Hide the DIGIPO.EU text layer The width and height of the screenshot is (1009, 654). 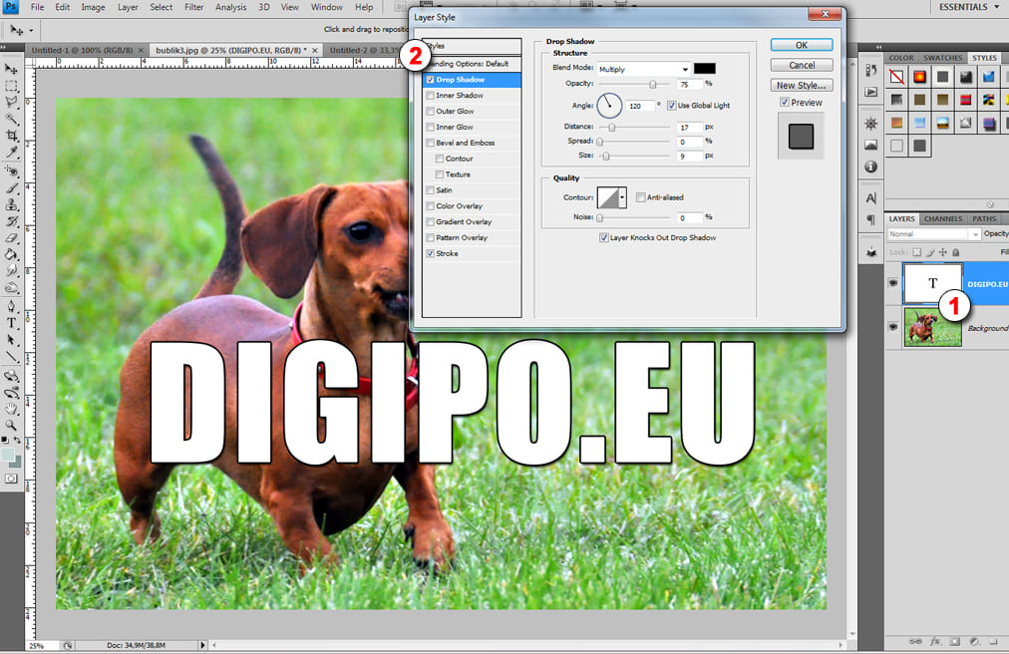893,283
